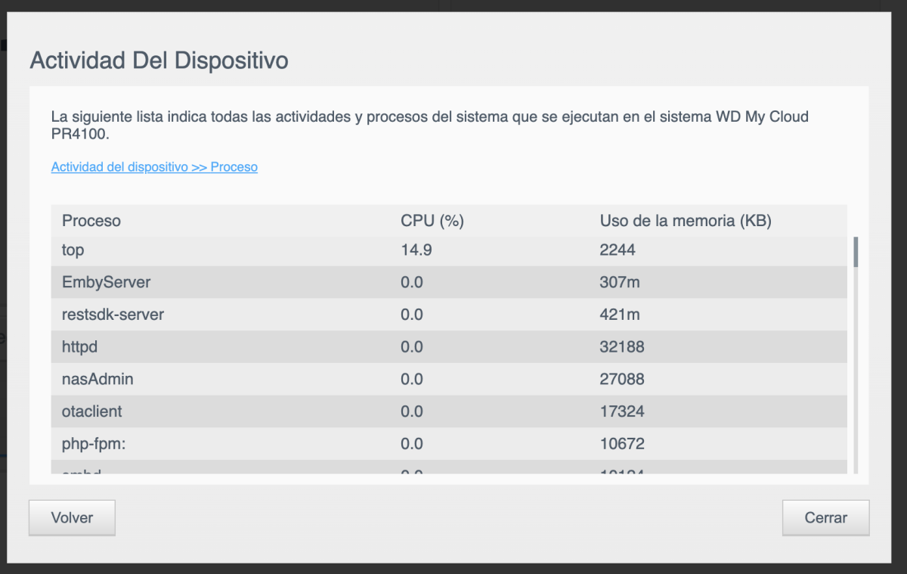Click the Proceso column header
This screenshot has width=907, height=574.
coord(91,221)
